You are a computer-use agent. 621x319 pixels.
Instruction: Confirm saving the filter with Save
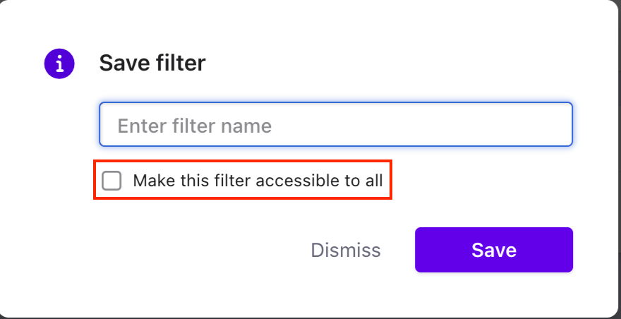click(493, 250)
